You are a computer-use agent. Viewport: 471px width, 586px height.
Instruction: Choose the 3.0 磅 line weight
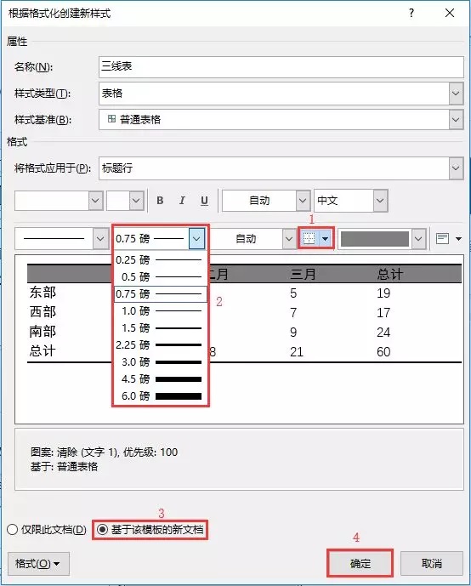tap(160, 361)
